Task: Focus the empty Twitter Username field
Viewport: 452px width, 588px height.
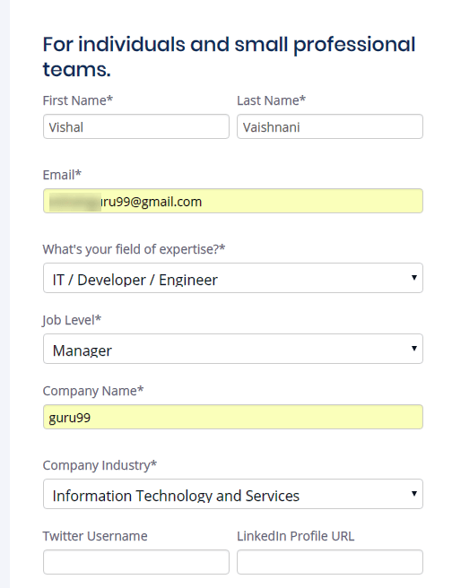Action: pyautogui.click(x=135, y=562)
